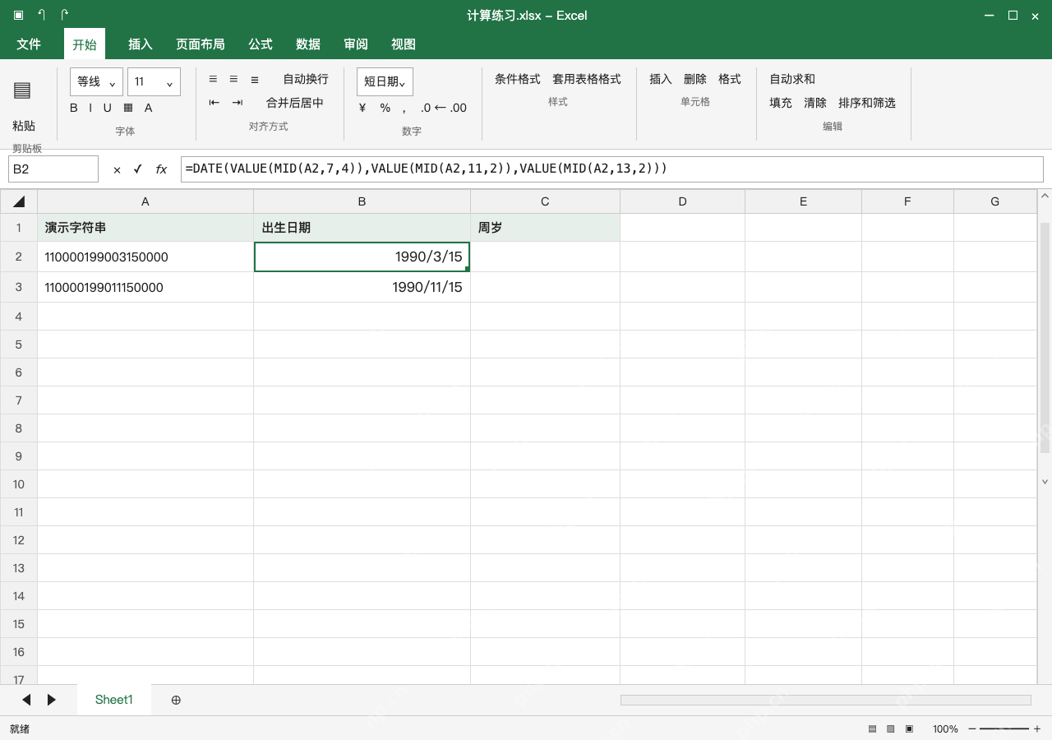Open the font size 11 dropdown

click(x=154, y=82)
